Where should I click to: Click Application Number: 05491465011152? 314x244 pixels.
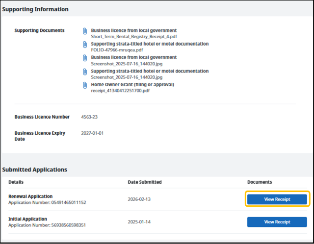point(47,203)
